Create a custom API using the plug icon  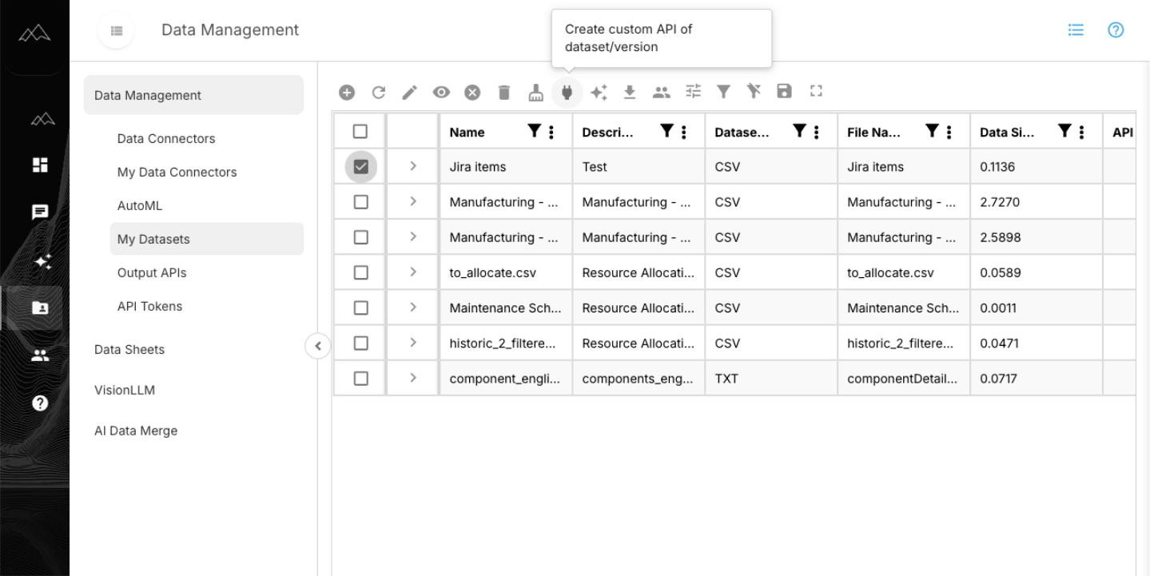[567, 91]
